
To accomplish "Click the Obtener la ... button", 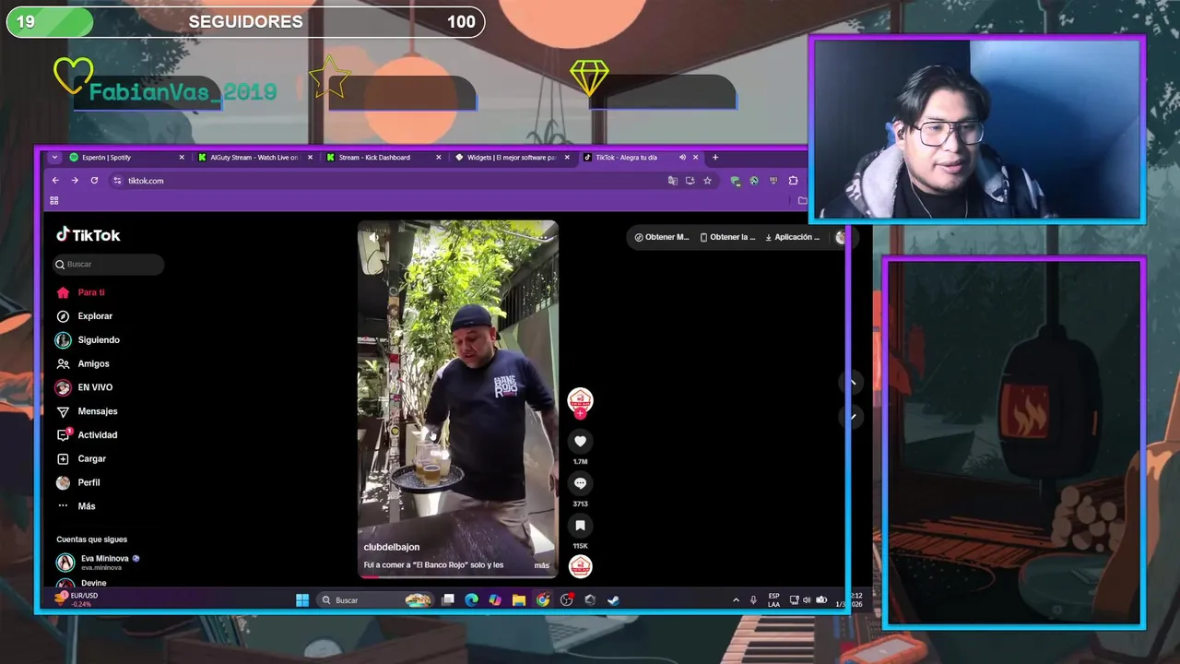I will [x=728, y=237].
